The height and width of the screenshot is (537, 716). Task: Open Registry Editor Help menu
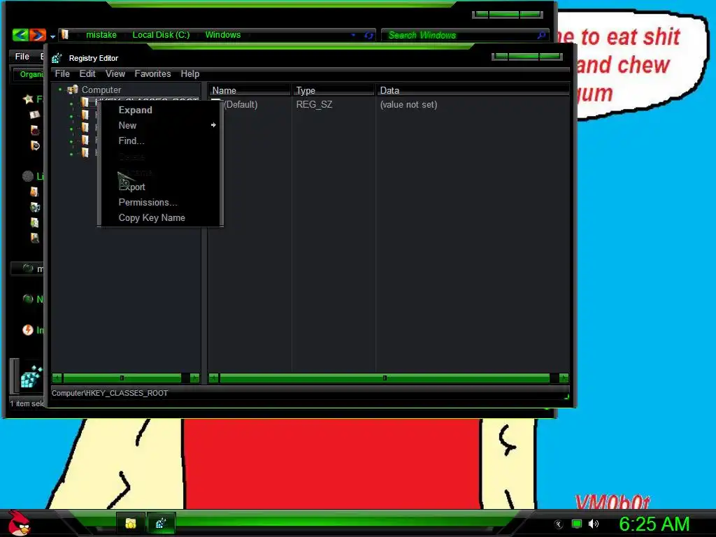click(x=190, y=74)
